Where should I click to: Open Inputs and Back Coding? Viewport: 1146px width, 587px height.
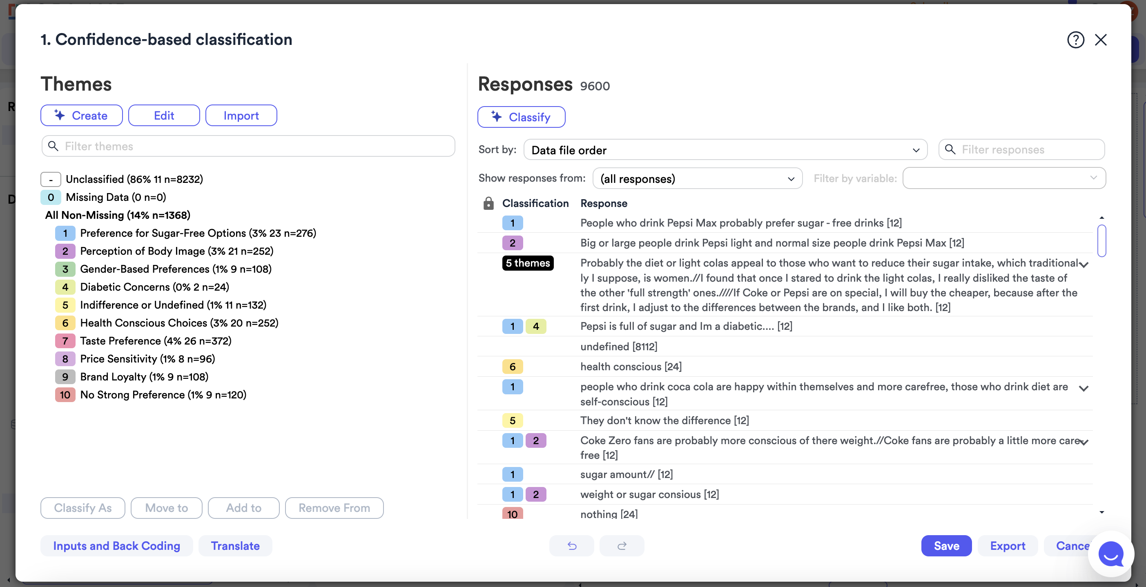[x=116, y=546]
